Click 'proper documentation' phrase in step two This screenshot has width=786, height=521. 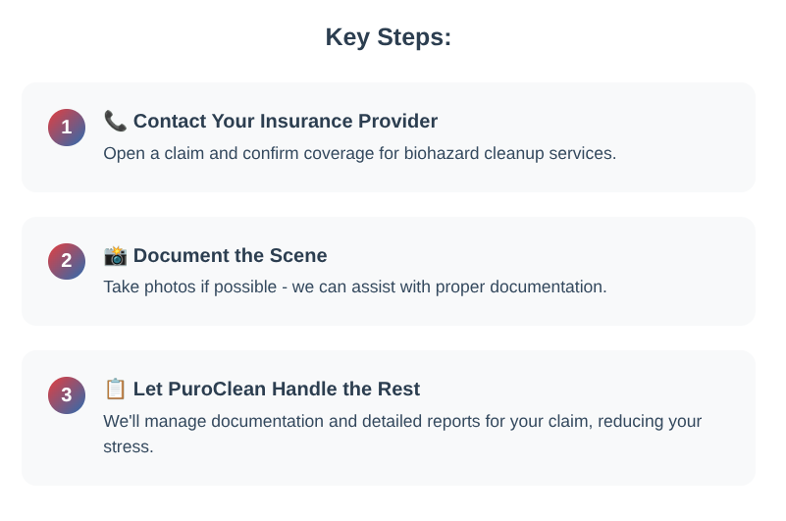pos(521,287)
